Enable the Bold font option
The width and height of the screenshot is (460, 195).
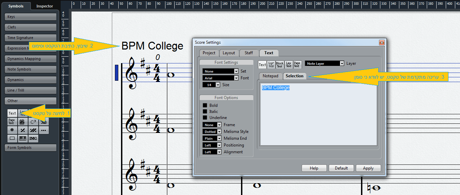coord(205,105)
